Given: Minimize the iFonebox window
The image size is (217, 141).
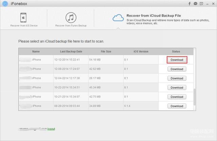Looking at the screenshot, I should point(207,4).
